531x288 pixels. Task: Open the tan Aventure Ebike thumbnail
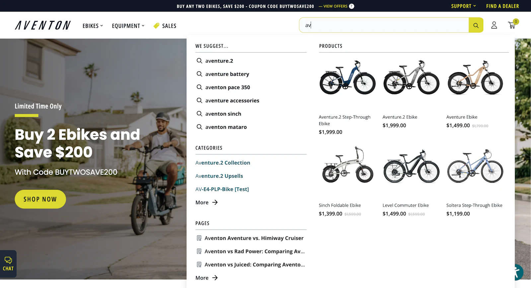[x=475, y=77]
